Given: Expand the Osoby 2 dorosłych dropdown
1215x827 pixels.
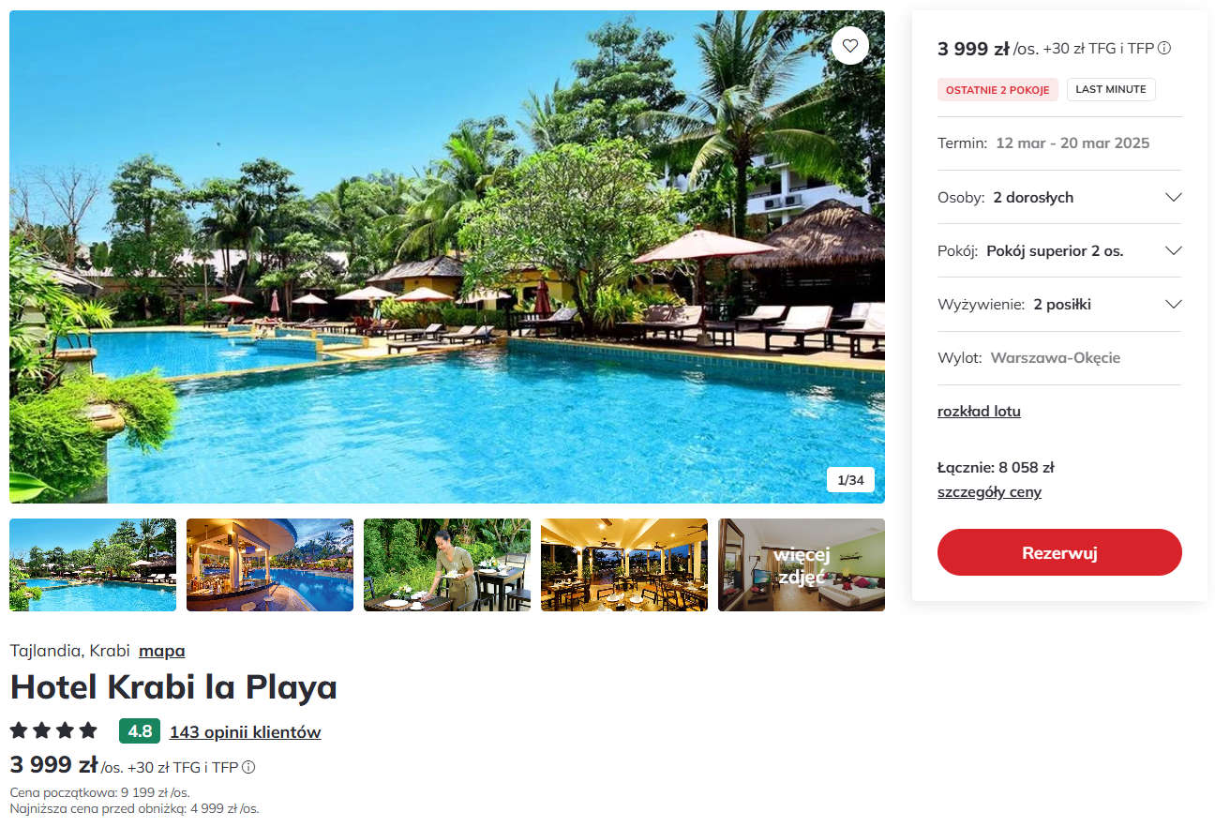Looking at the screenshot, I should coord(1059,197).
